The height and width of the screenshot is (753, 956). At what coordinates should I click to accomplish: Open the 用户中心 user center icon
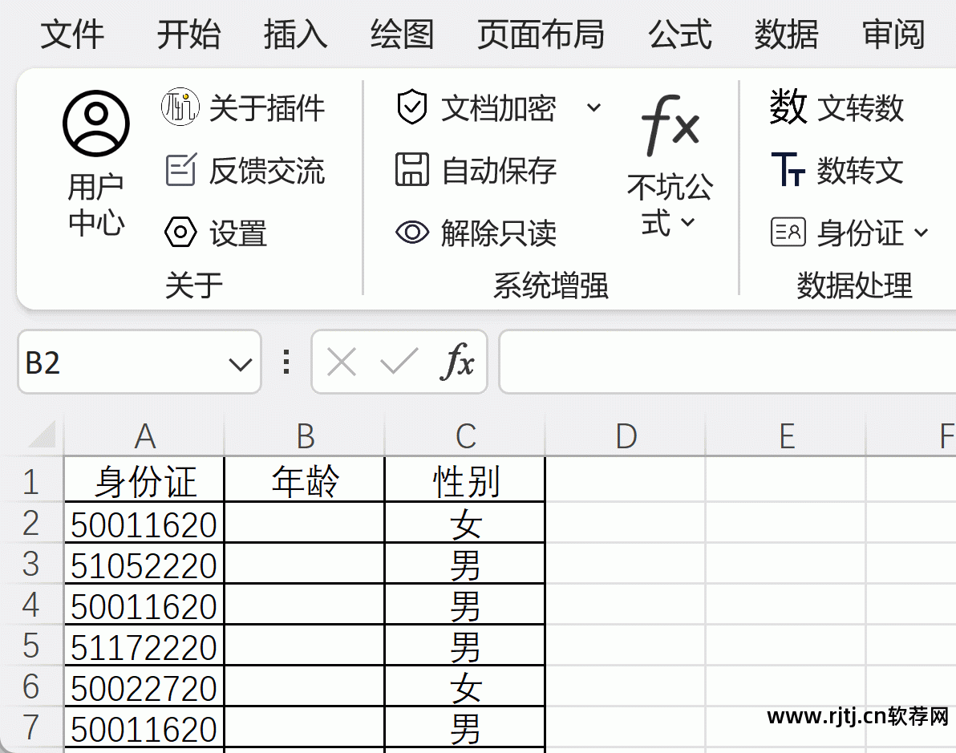(x=96, y=123)
